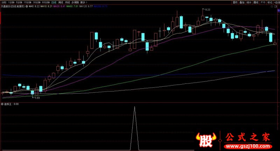Click the 标记 mark button
The height and width of the screenshot is (151, 280).
[x=270, y=2]
